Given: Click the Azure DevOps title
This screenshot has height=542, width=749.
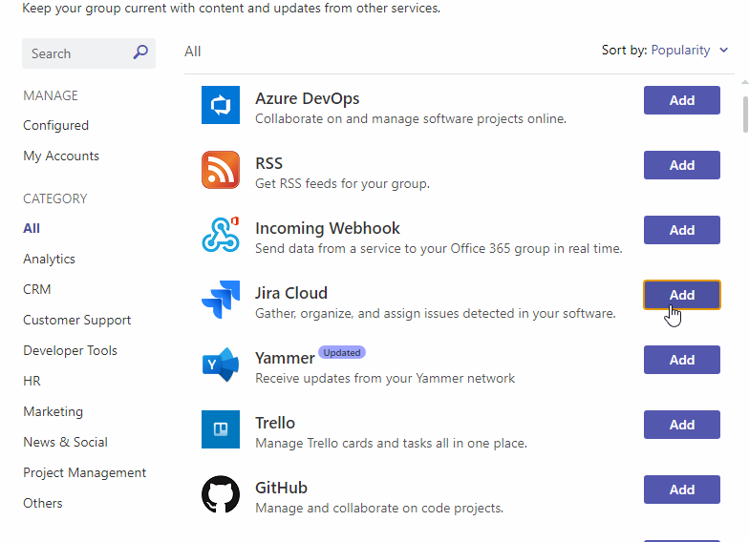Looking at the screenshot, I should pos(308,98).
